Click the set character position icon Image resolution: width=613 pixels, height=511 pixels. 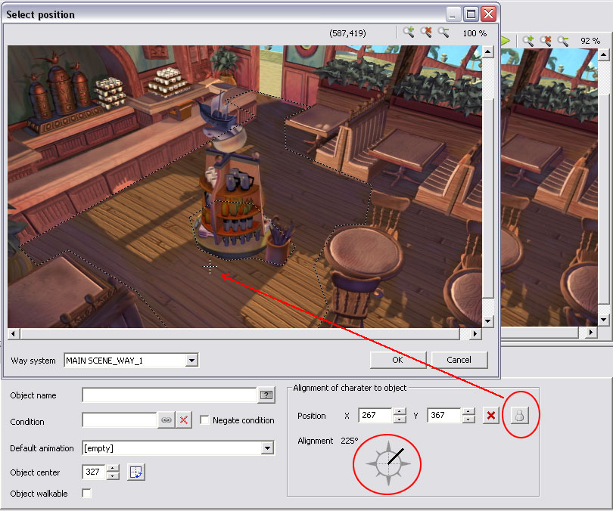point(519,415)
